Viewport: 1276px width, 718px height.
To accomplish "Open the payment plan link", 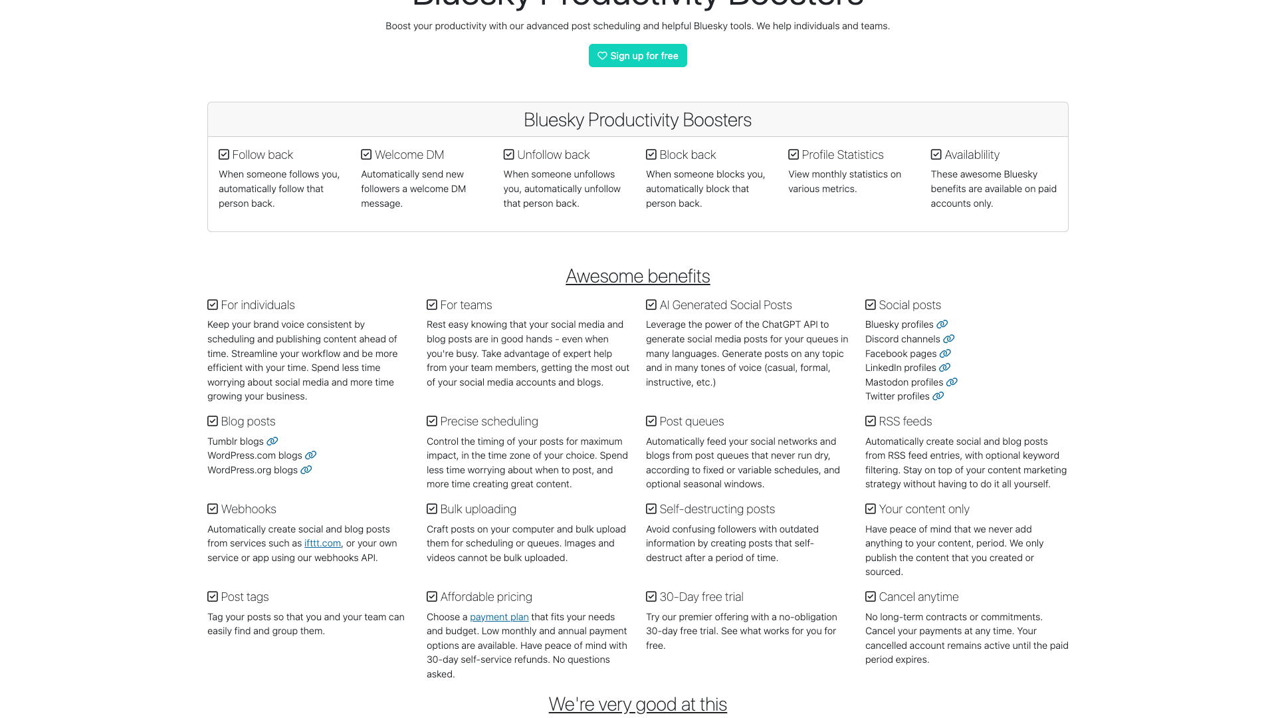I will pyautogui.click(x=499, y=617).
